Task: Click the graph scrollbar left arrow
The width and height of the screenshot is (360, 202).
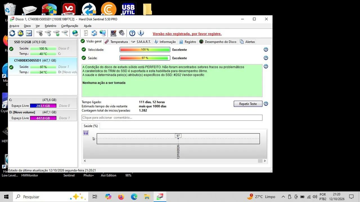Action: (85, 161)
